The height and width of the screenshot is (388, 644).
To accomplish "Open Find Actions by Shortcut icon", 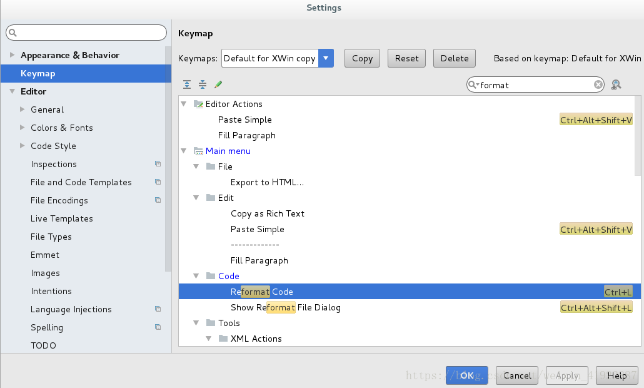I will tap(616, 84).
